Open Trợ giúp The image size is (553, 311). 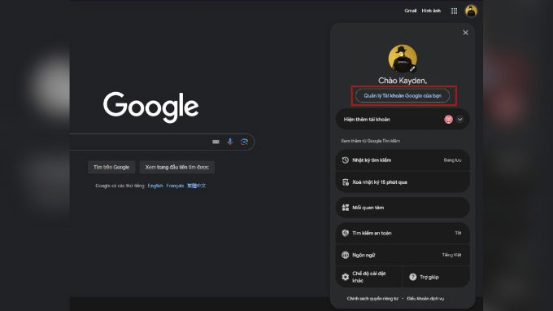pyautogui.click(x=436, y=277)
